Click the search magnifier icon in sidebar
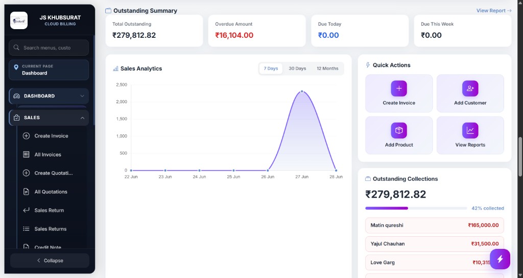 click(16, 48)
